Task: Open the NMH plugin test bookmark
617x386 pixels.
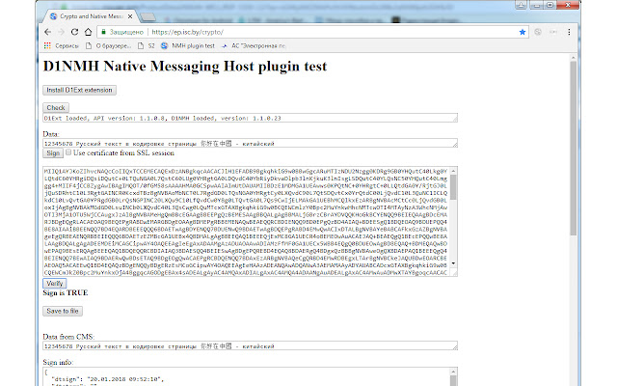Action: 188,45
